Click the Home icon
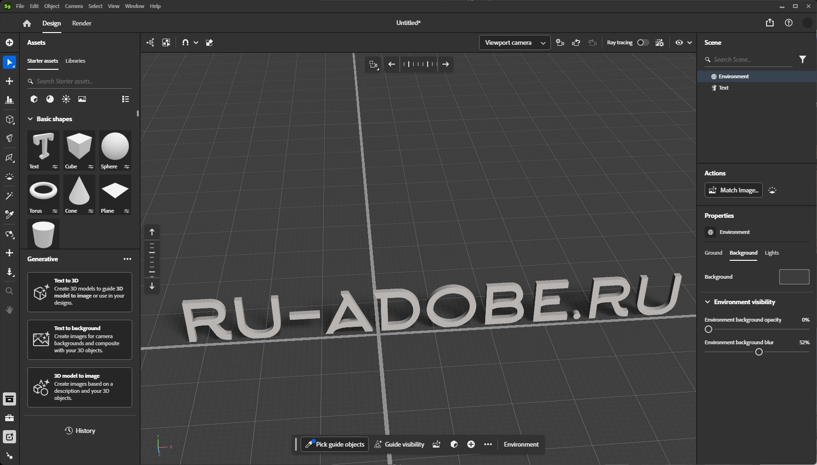 pyautogui.click(x=27, y=23)
